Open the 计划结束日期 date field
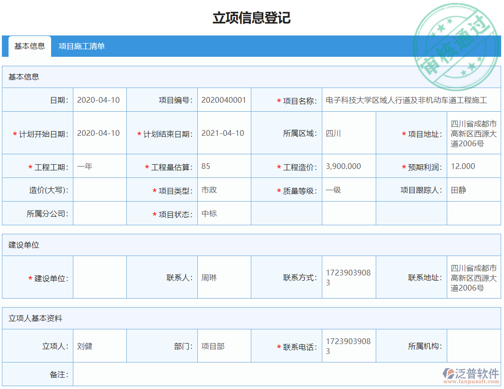Viewport: 504px width, 389px height. pyautogui.click(x=224, y=133)
